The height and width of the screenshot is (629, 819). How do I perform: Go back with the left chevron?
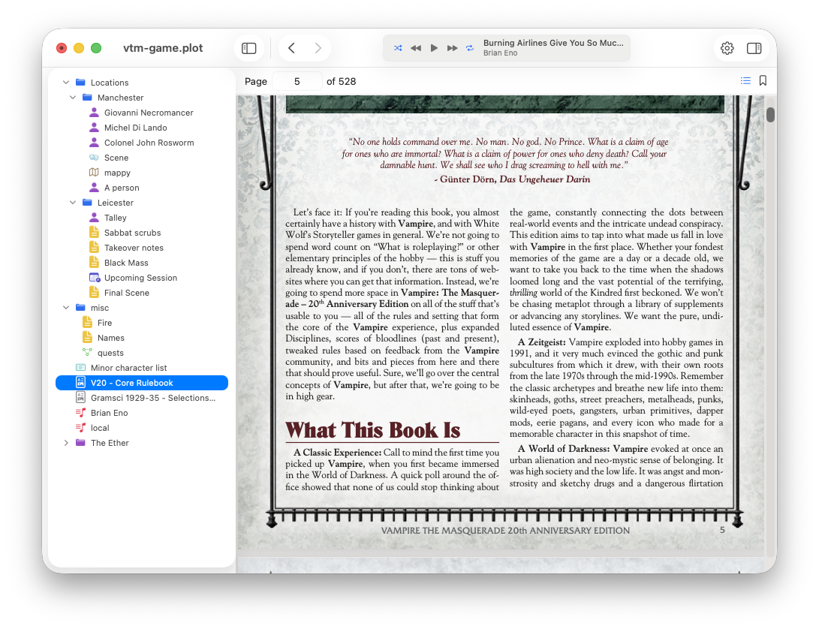tap(291, 48)
